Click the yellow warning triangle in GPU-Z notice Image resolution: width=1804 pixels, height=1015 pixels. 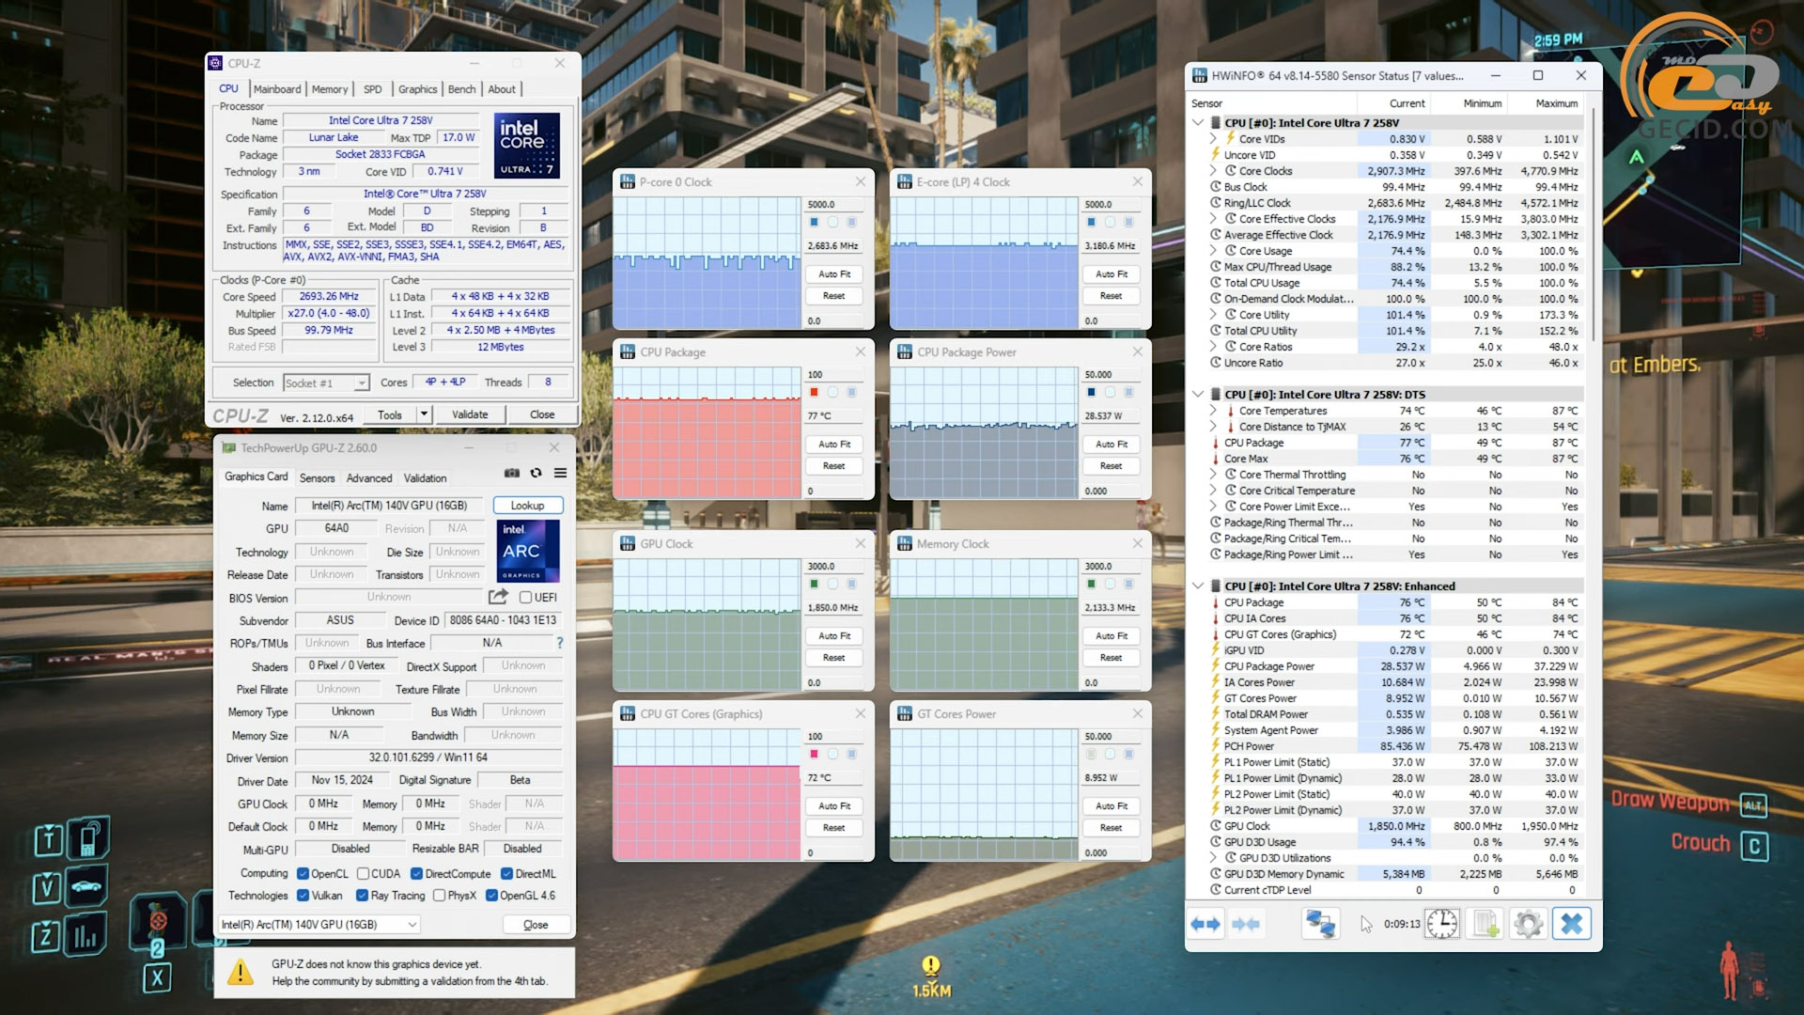coord(241,972)
